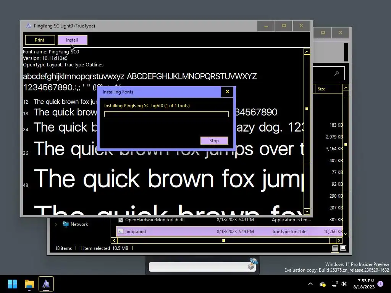Viewport: 391px width, 293px height.
Task: Close the File Explorer window behind
Action: (340, 32)
